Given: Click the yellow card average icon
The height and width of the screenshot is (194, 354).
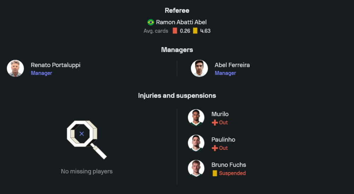Looking at the screenshot, I should [195, 31].
